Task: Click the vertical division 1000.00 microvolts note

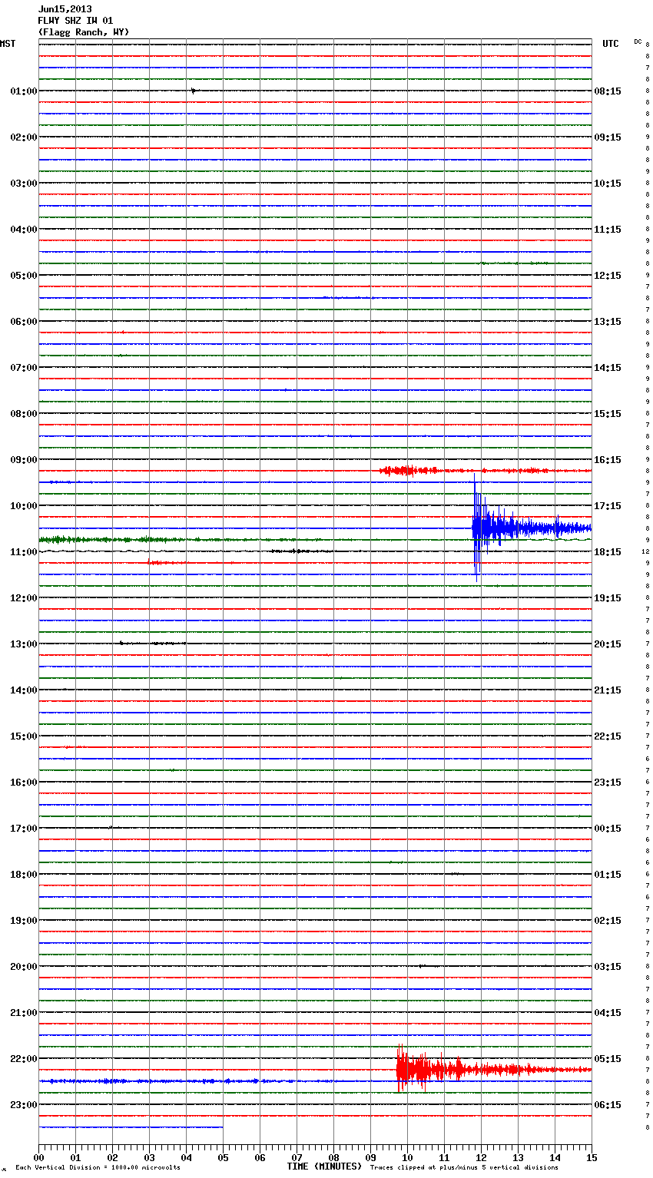Action: tap(98, 1168)
